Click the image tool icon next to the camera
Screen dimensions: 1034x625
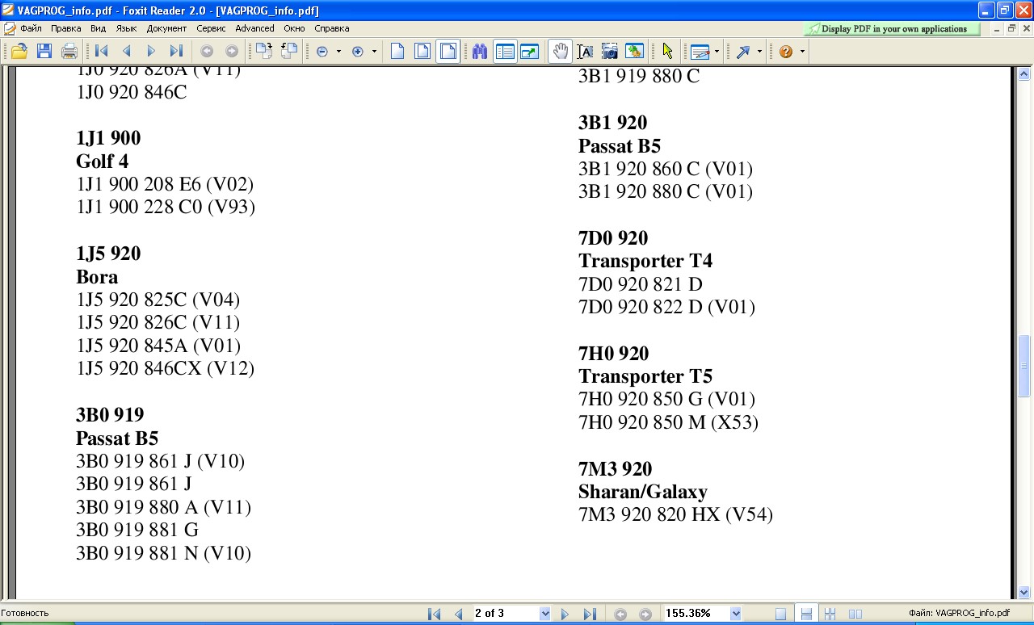point(635,51)
